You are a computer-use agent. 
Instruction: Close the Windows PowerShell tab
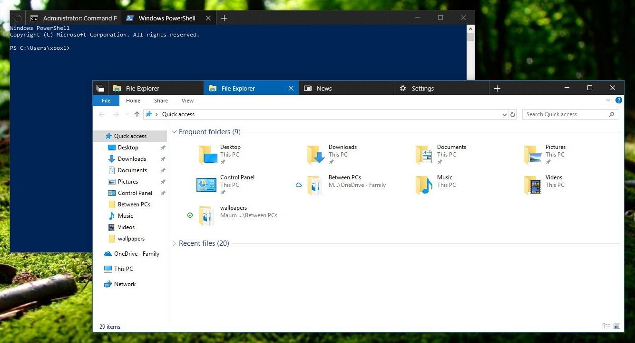click(x=208, y=18)
